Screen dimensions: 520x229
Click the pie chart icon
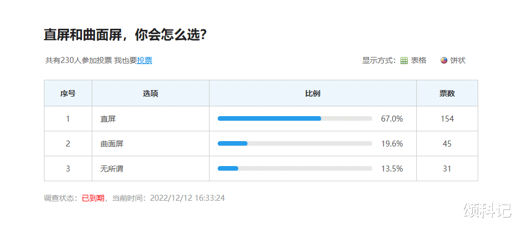(x=444, y=61)
